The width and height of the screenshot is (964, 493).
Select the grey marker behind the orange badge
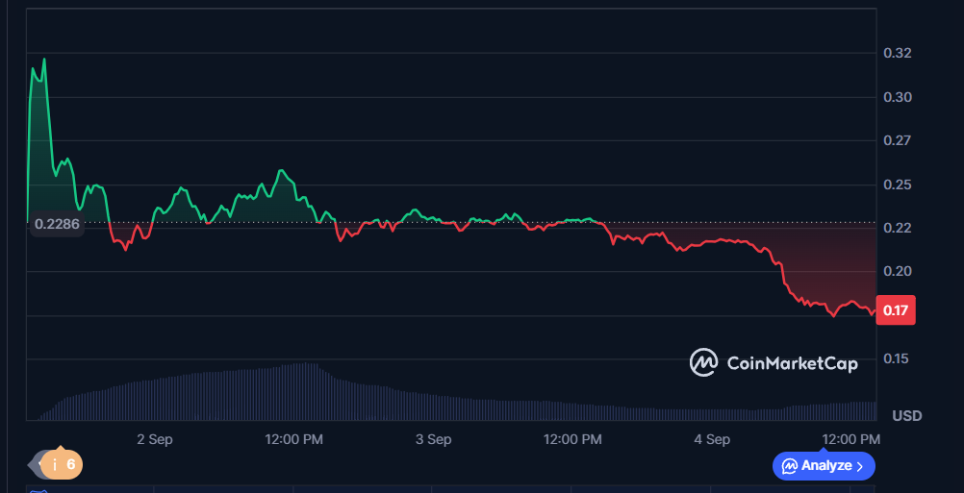40,465
